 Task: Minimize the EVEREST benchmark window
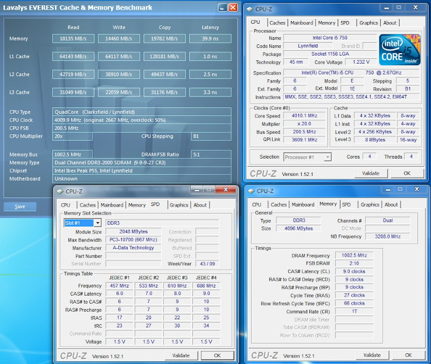(223, 8)
